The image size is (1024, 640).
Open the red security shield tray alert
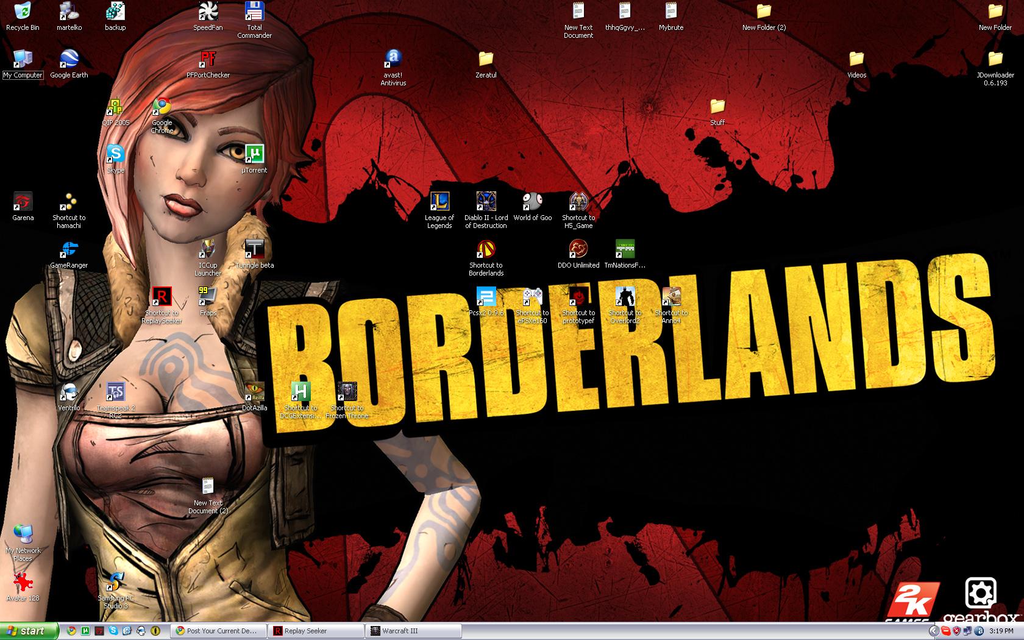click(x=957, y=631)
